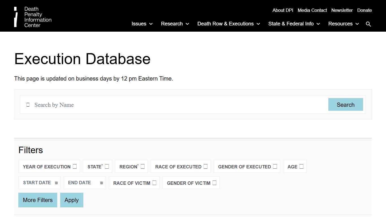Follow the Donate link
The image size is (386, 217).
(364, 10)
